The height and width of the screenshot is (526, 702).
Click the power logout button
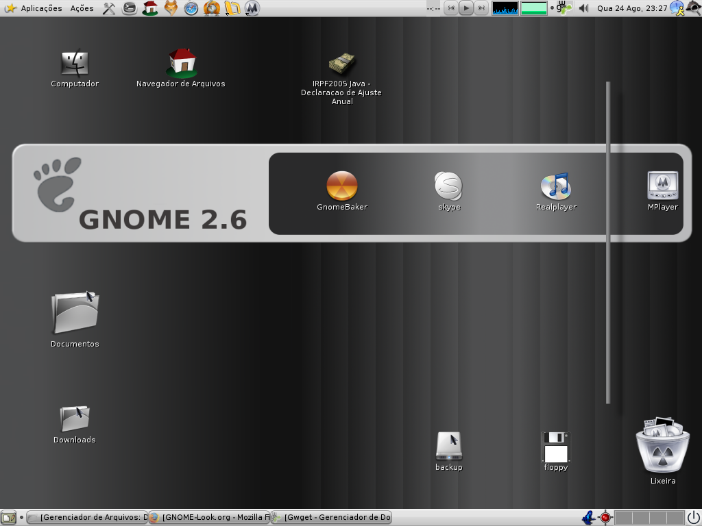point(694,518)
